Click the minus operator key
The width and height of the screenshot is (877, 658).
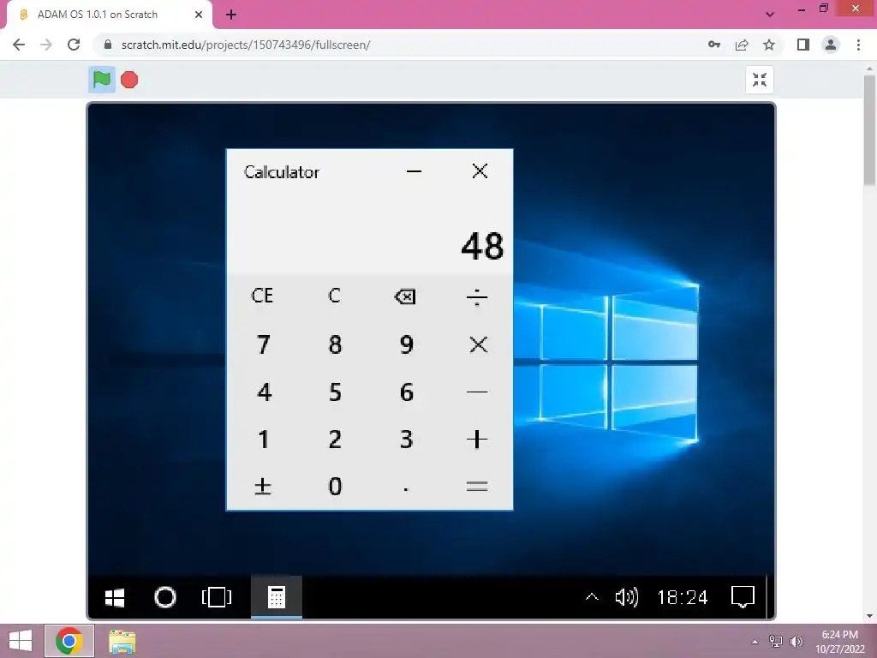coord(477,392)
